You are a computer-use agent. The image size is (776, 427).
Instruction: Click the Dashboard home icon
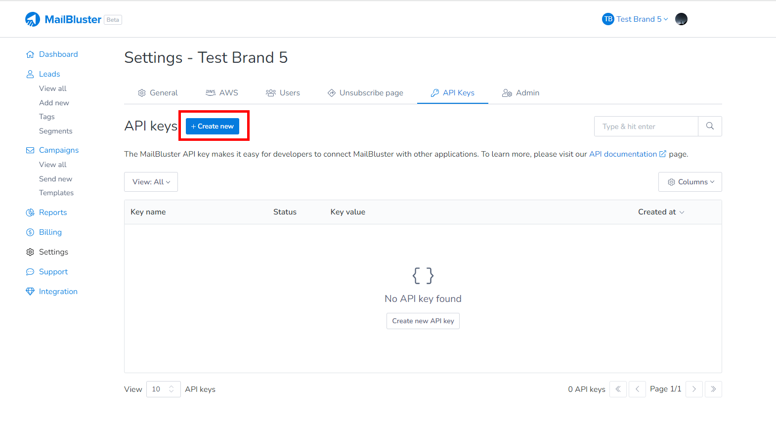pos(30,54)
